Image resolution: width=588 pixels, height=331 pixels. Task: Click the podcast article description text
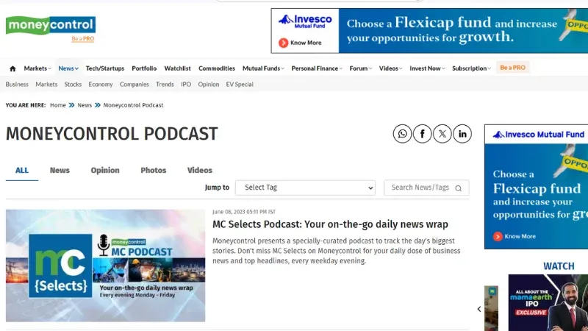tap(337, 251)
